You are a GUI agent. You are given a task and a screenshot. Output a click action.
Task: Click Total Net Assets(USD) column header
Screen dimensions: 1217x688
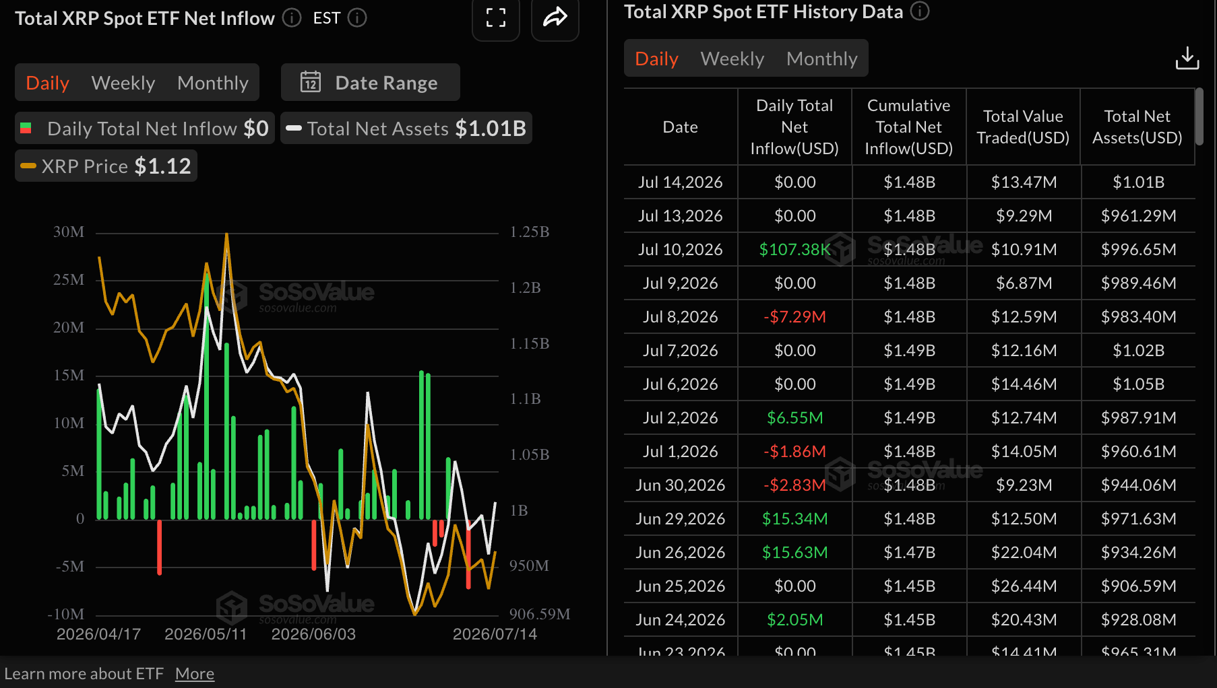(1137, 127)
